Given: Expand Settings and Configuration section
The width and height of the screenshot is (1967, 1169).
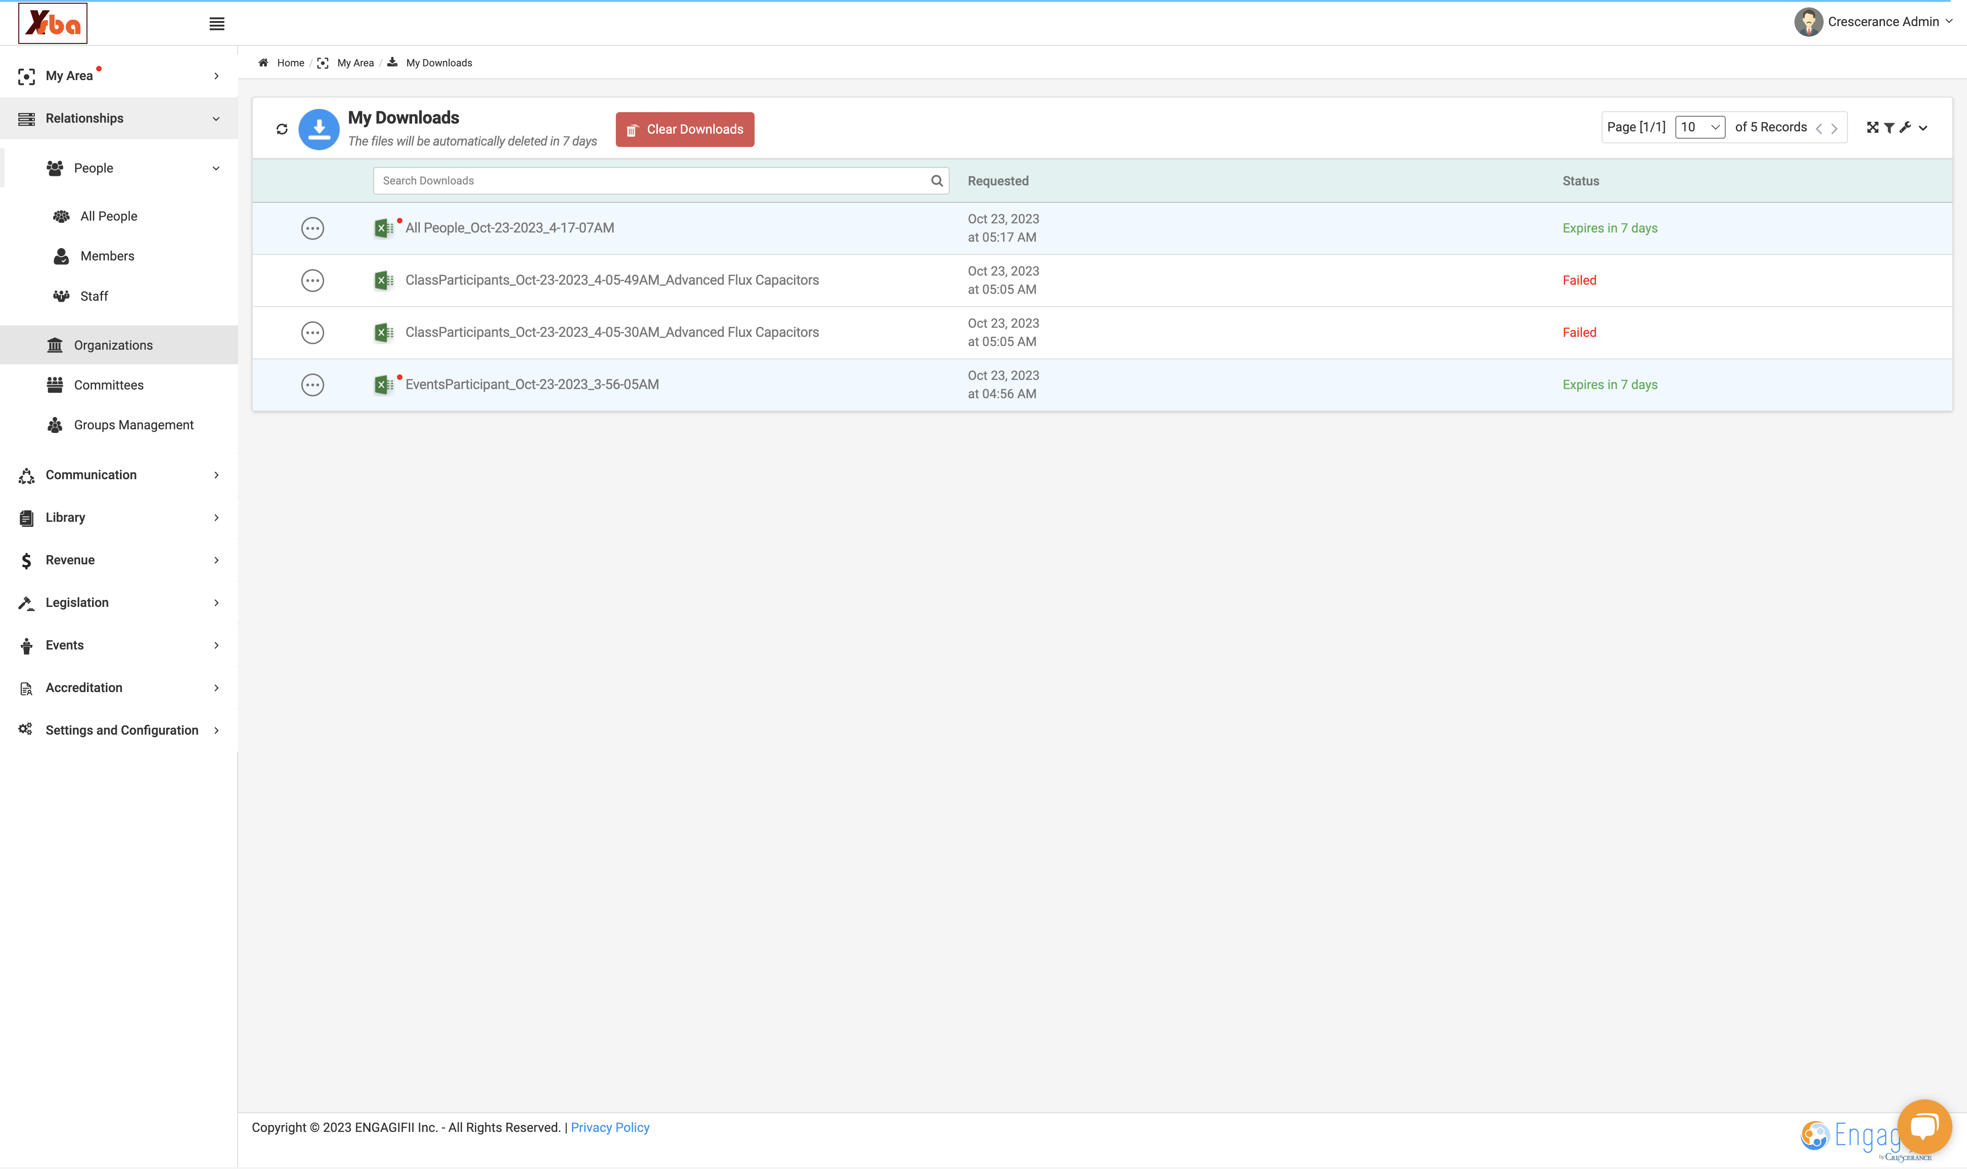Looking at the screenshot, I should pyautogui.click(x=119, y=730).
